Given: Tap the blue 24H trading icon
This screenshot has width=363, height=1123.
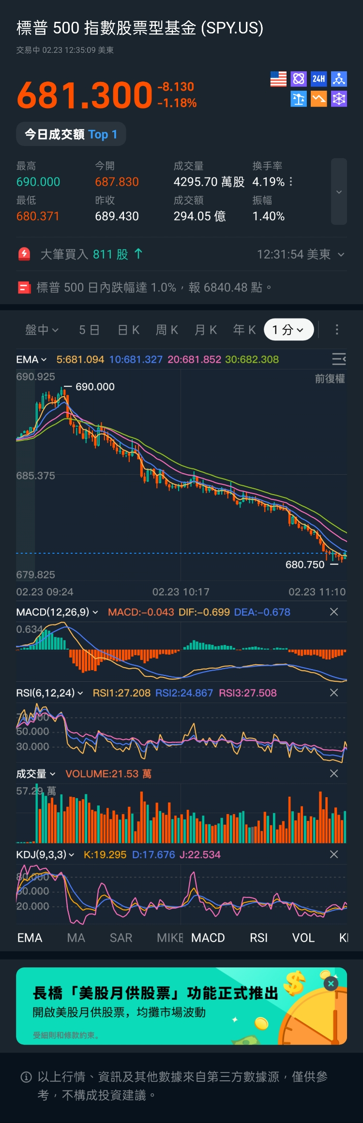Looking at the screenshot, I should coord(318,79).
